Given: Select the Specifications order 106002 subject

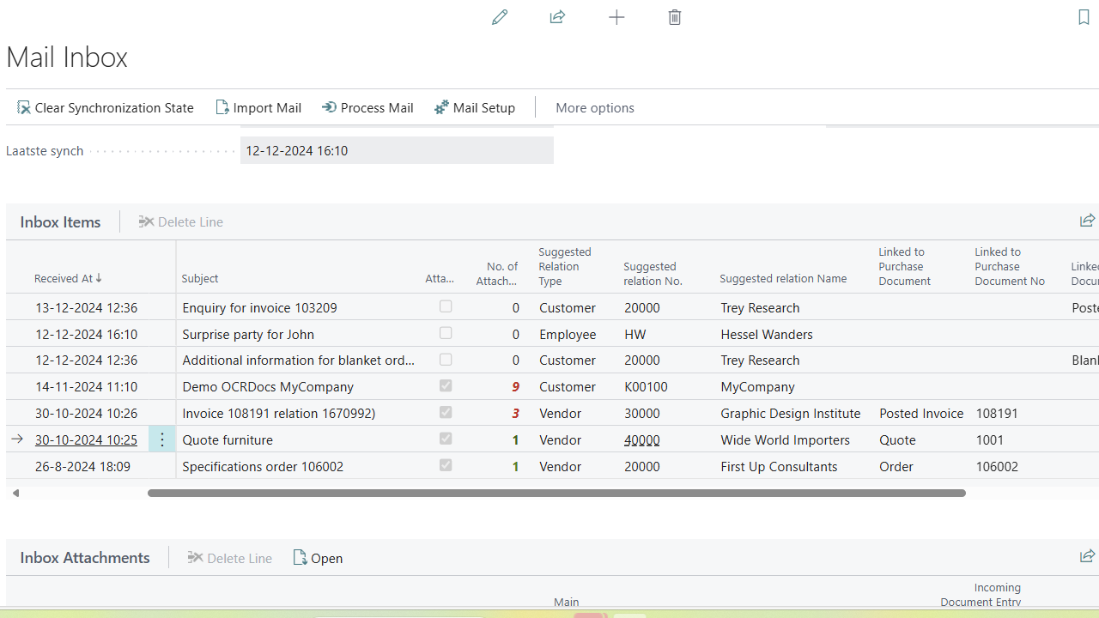Looking at the screenshot, I should click(263, 466).
